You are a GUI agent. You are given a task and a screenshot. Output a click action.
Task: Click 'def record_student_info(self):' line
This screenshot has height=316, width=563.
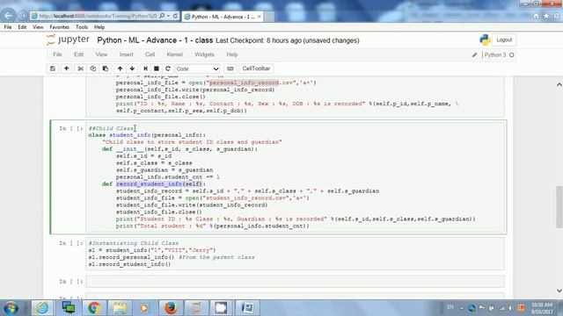[x=154, y=183]
